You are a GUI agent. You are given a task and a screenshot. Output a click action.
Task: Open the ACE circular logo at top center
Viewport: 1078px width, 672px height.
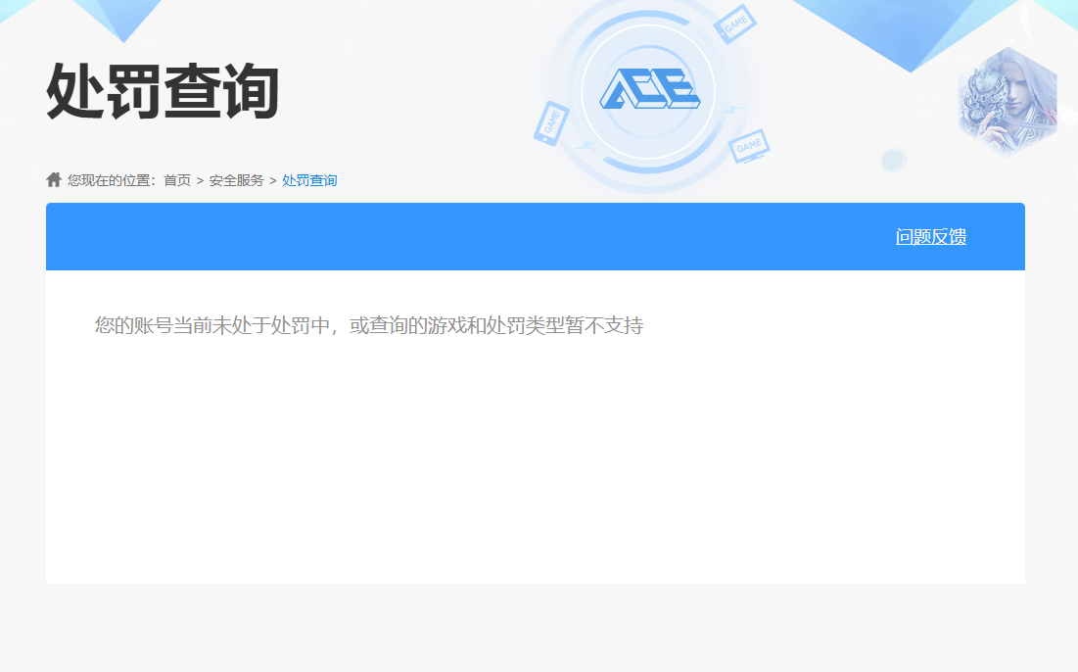click(x=650, y=90)
